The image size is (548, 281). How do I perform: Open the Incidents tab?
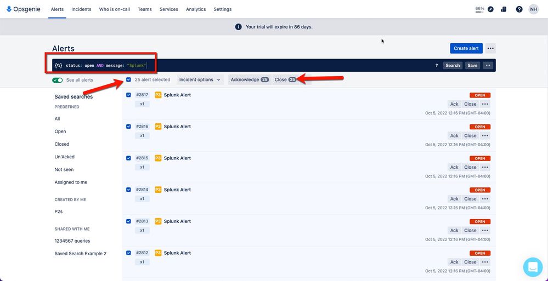tap(81, 9)
